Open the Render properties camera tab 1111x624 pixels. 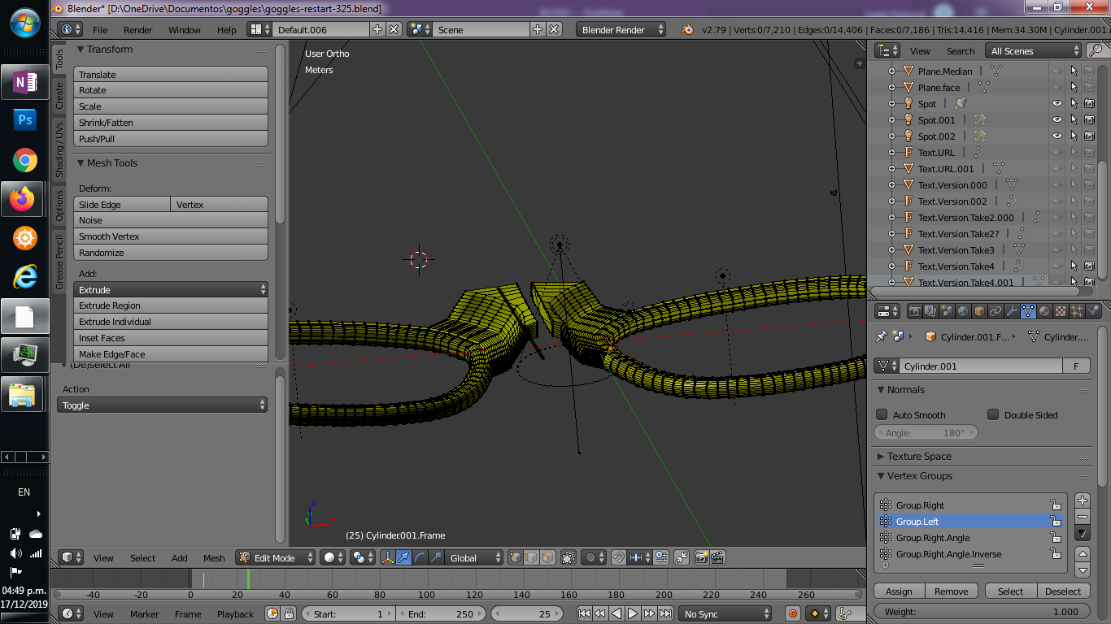(x=915, y=311)
